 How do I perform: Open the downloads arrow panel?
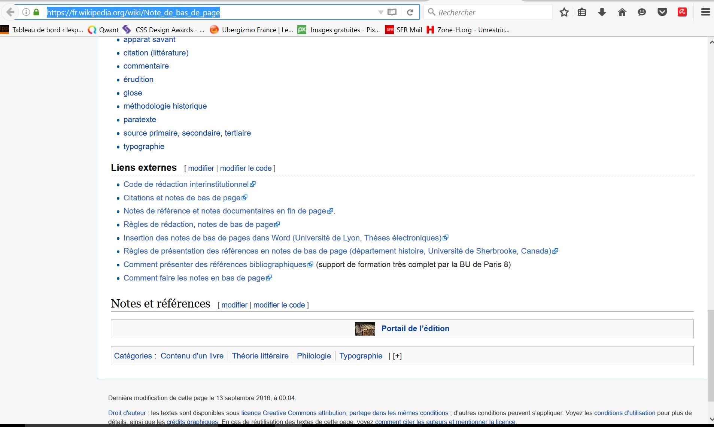point(602,12)
